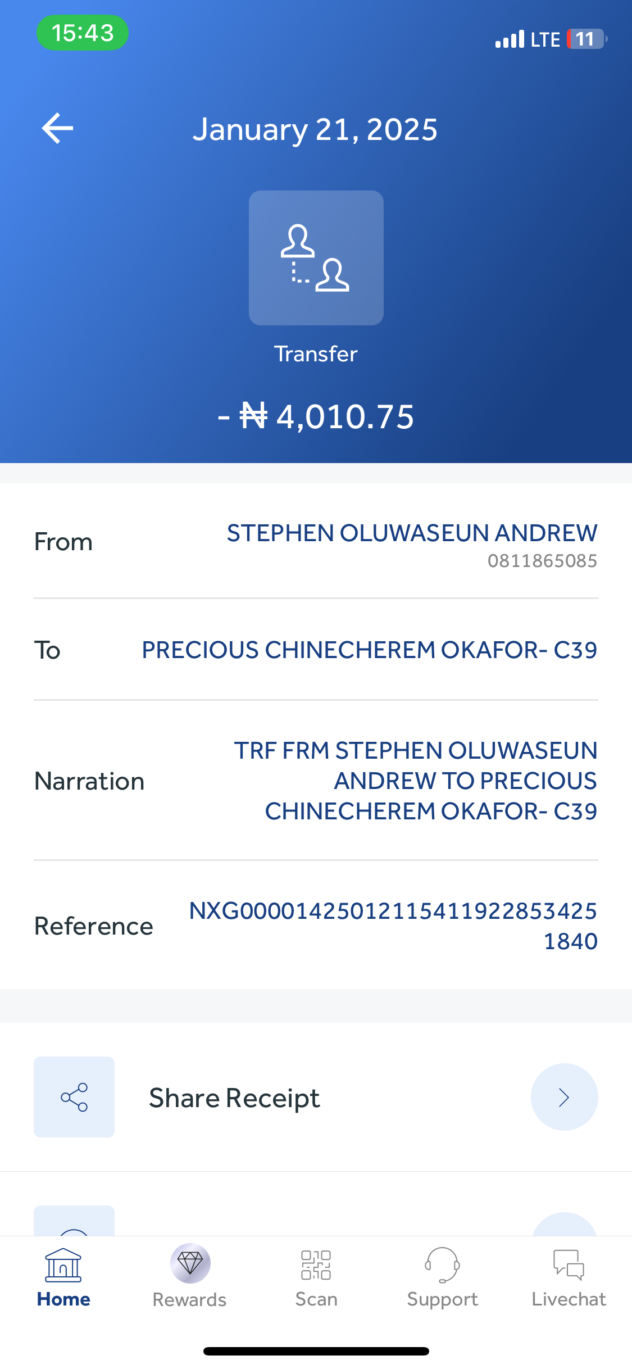The height and width of the screenshot is (1369, 632).
Task: Tap the partially visible icon tile at bottom
Action: point(74,1222)
